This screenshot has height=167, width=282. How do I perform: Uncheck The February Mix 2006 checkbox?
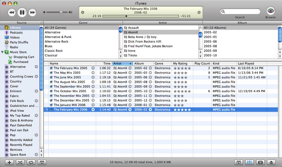(51, 110)
